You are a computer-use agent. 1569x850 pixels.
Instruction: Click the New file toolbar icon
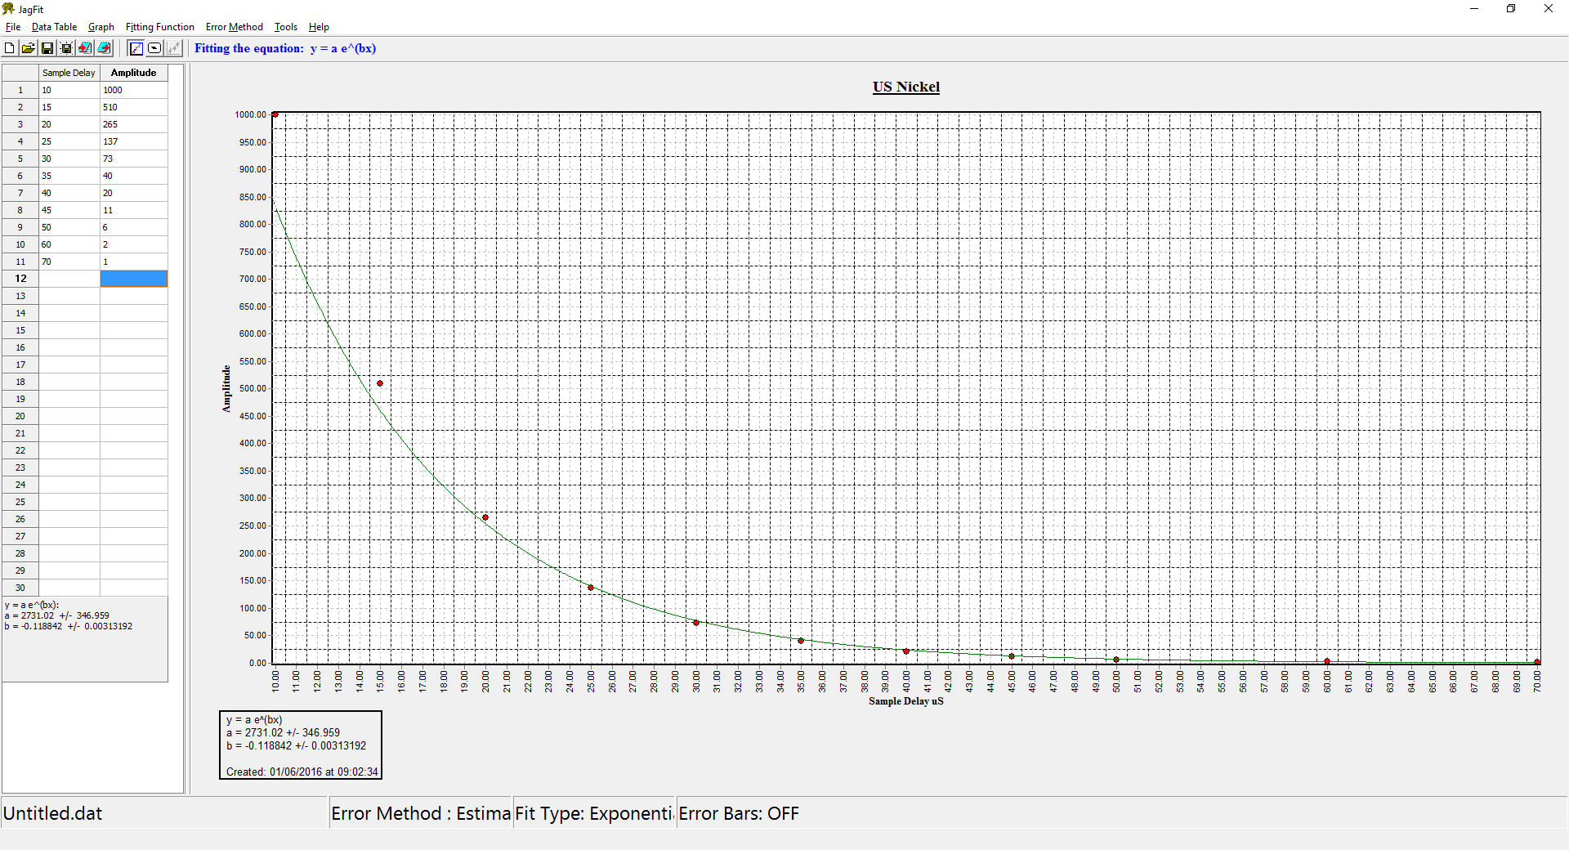10,48
